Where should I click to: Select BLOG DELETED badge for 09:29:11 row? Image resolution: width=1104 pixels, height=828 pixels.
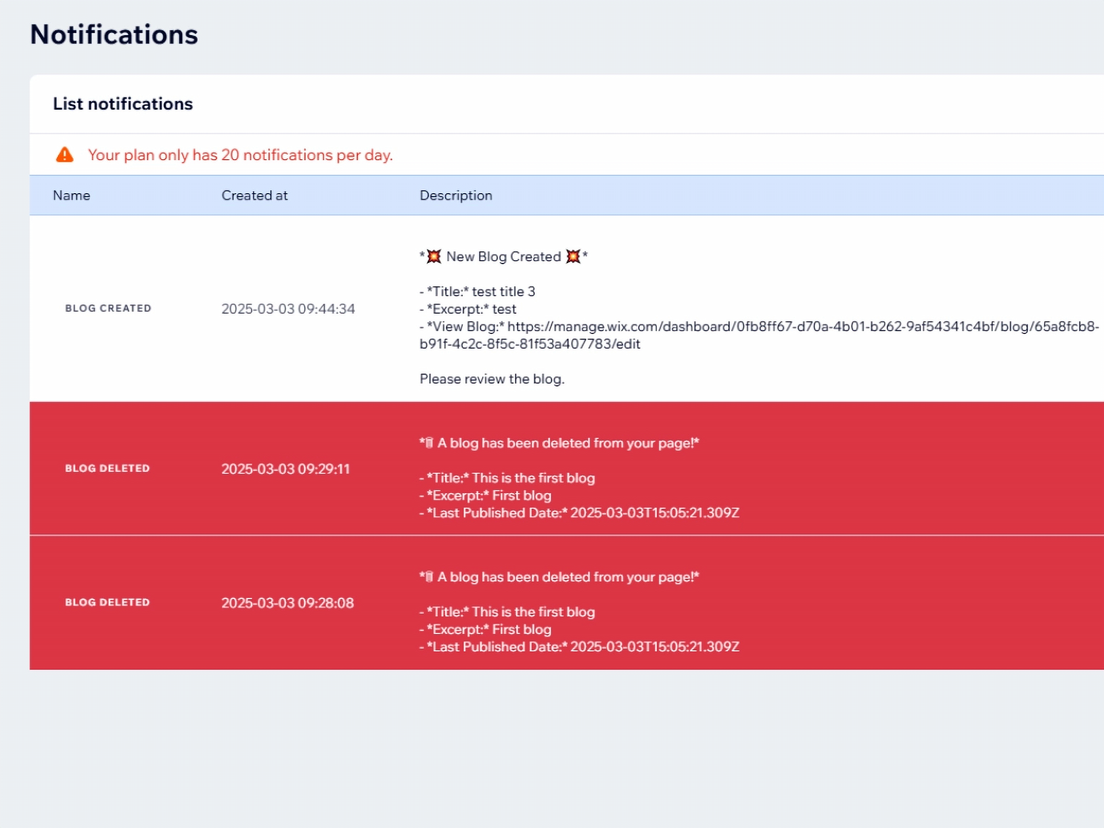[107, 469]
